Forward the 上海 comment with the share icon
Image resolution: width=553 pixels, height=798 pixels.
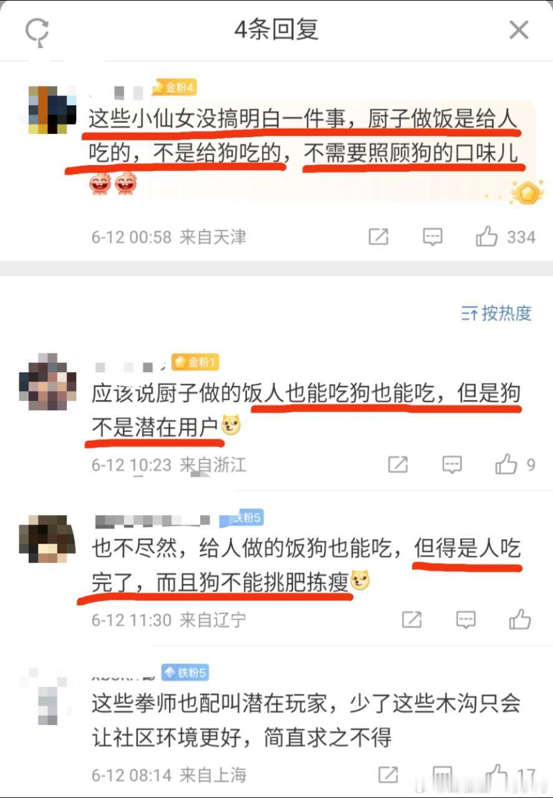[388, 775]
